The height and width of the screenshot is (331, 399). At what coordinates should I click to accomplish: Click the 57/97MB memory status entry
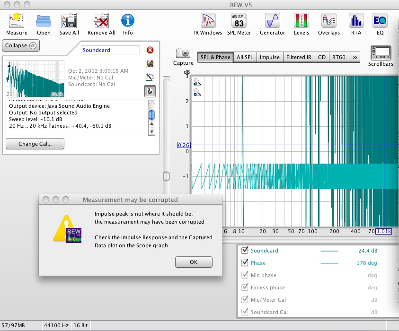[13, 325]
